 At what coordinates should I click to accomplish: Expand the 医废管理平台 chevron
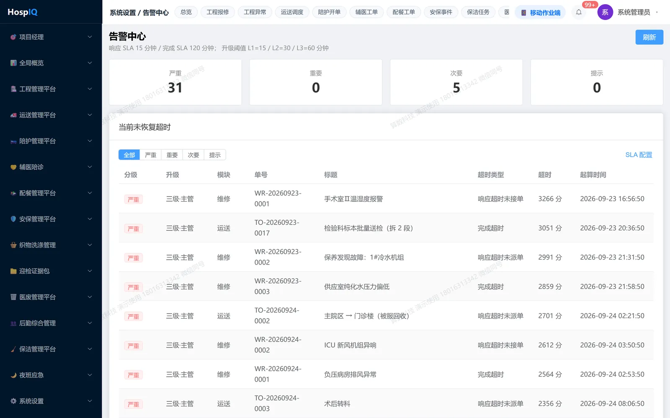coord(90,297)
